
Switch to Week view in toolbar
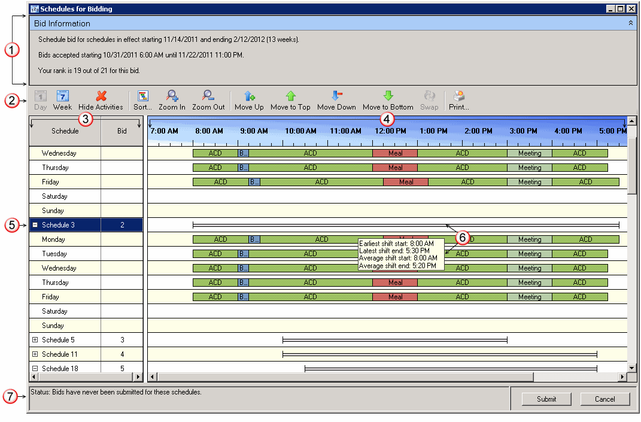(x=62, y=100)
